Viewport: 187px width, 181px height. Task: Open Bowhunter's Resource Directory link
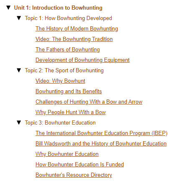pos(74,175)
